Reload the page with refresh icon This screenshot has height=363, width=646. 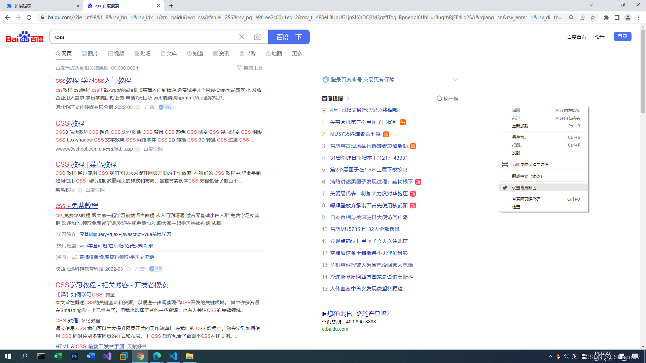tap(29, 17)
